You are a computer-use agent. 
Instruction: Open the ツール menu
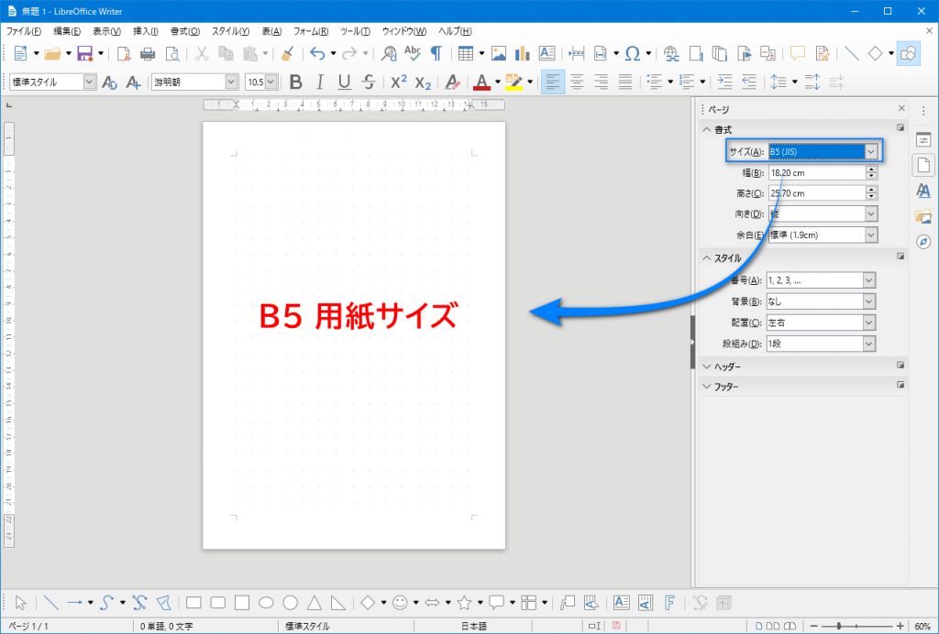click(353, 31)
